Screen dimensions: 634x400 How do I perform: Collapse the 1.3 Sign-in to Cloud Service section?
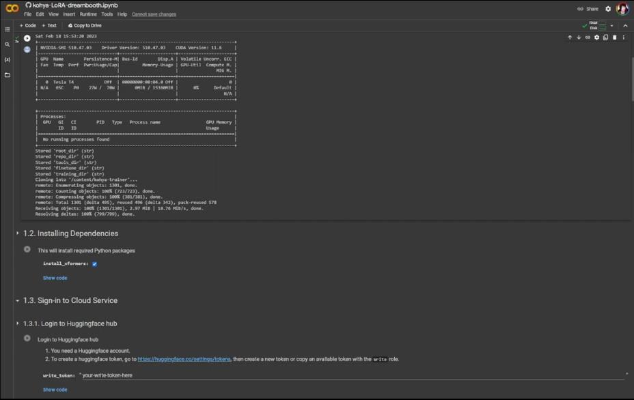point(17,300)
